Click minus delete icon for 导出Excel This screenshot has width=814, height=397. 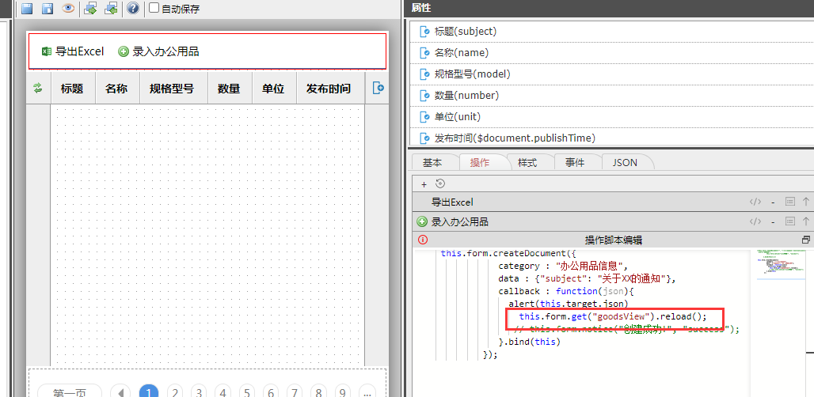773,202
